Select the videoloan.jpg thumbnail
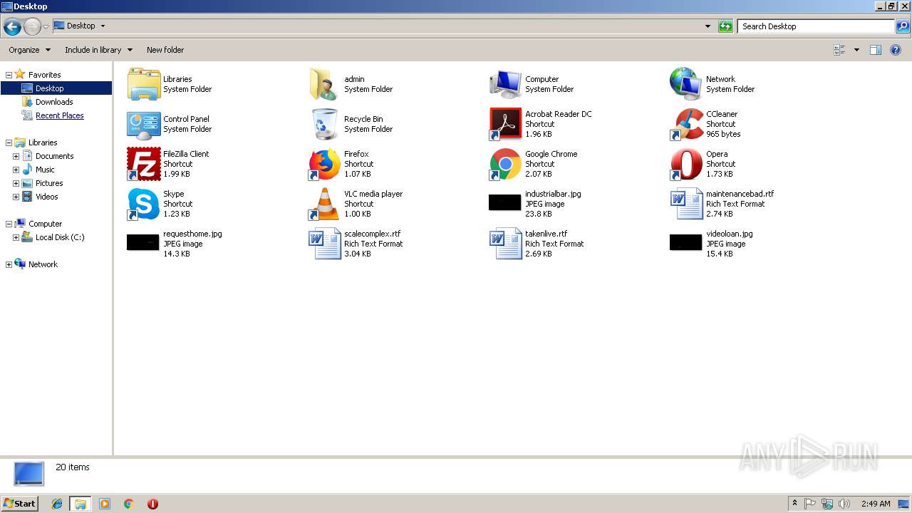912x513 pixels. 686,242
